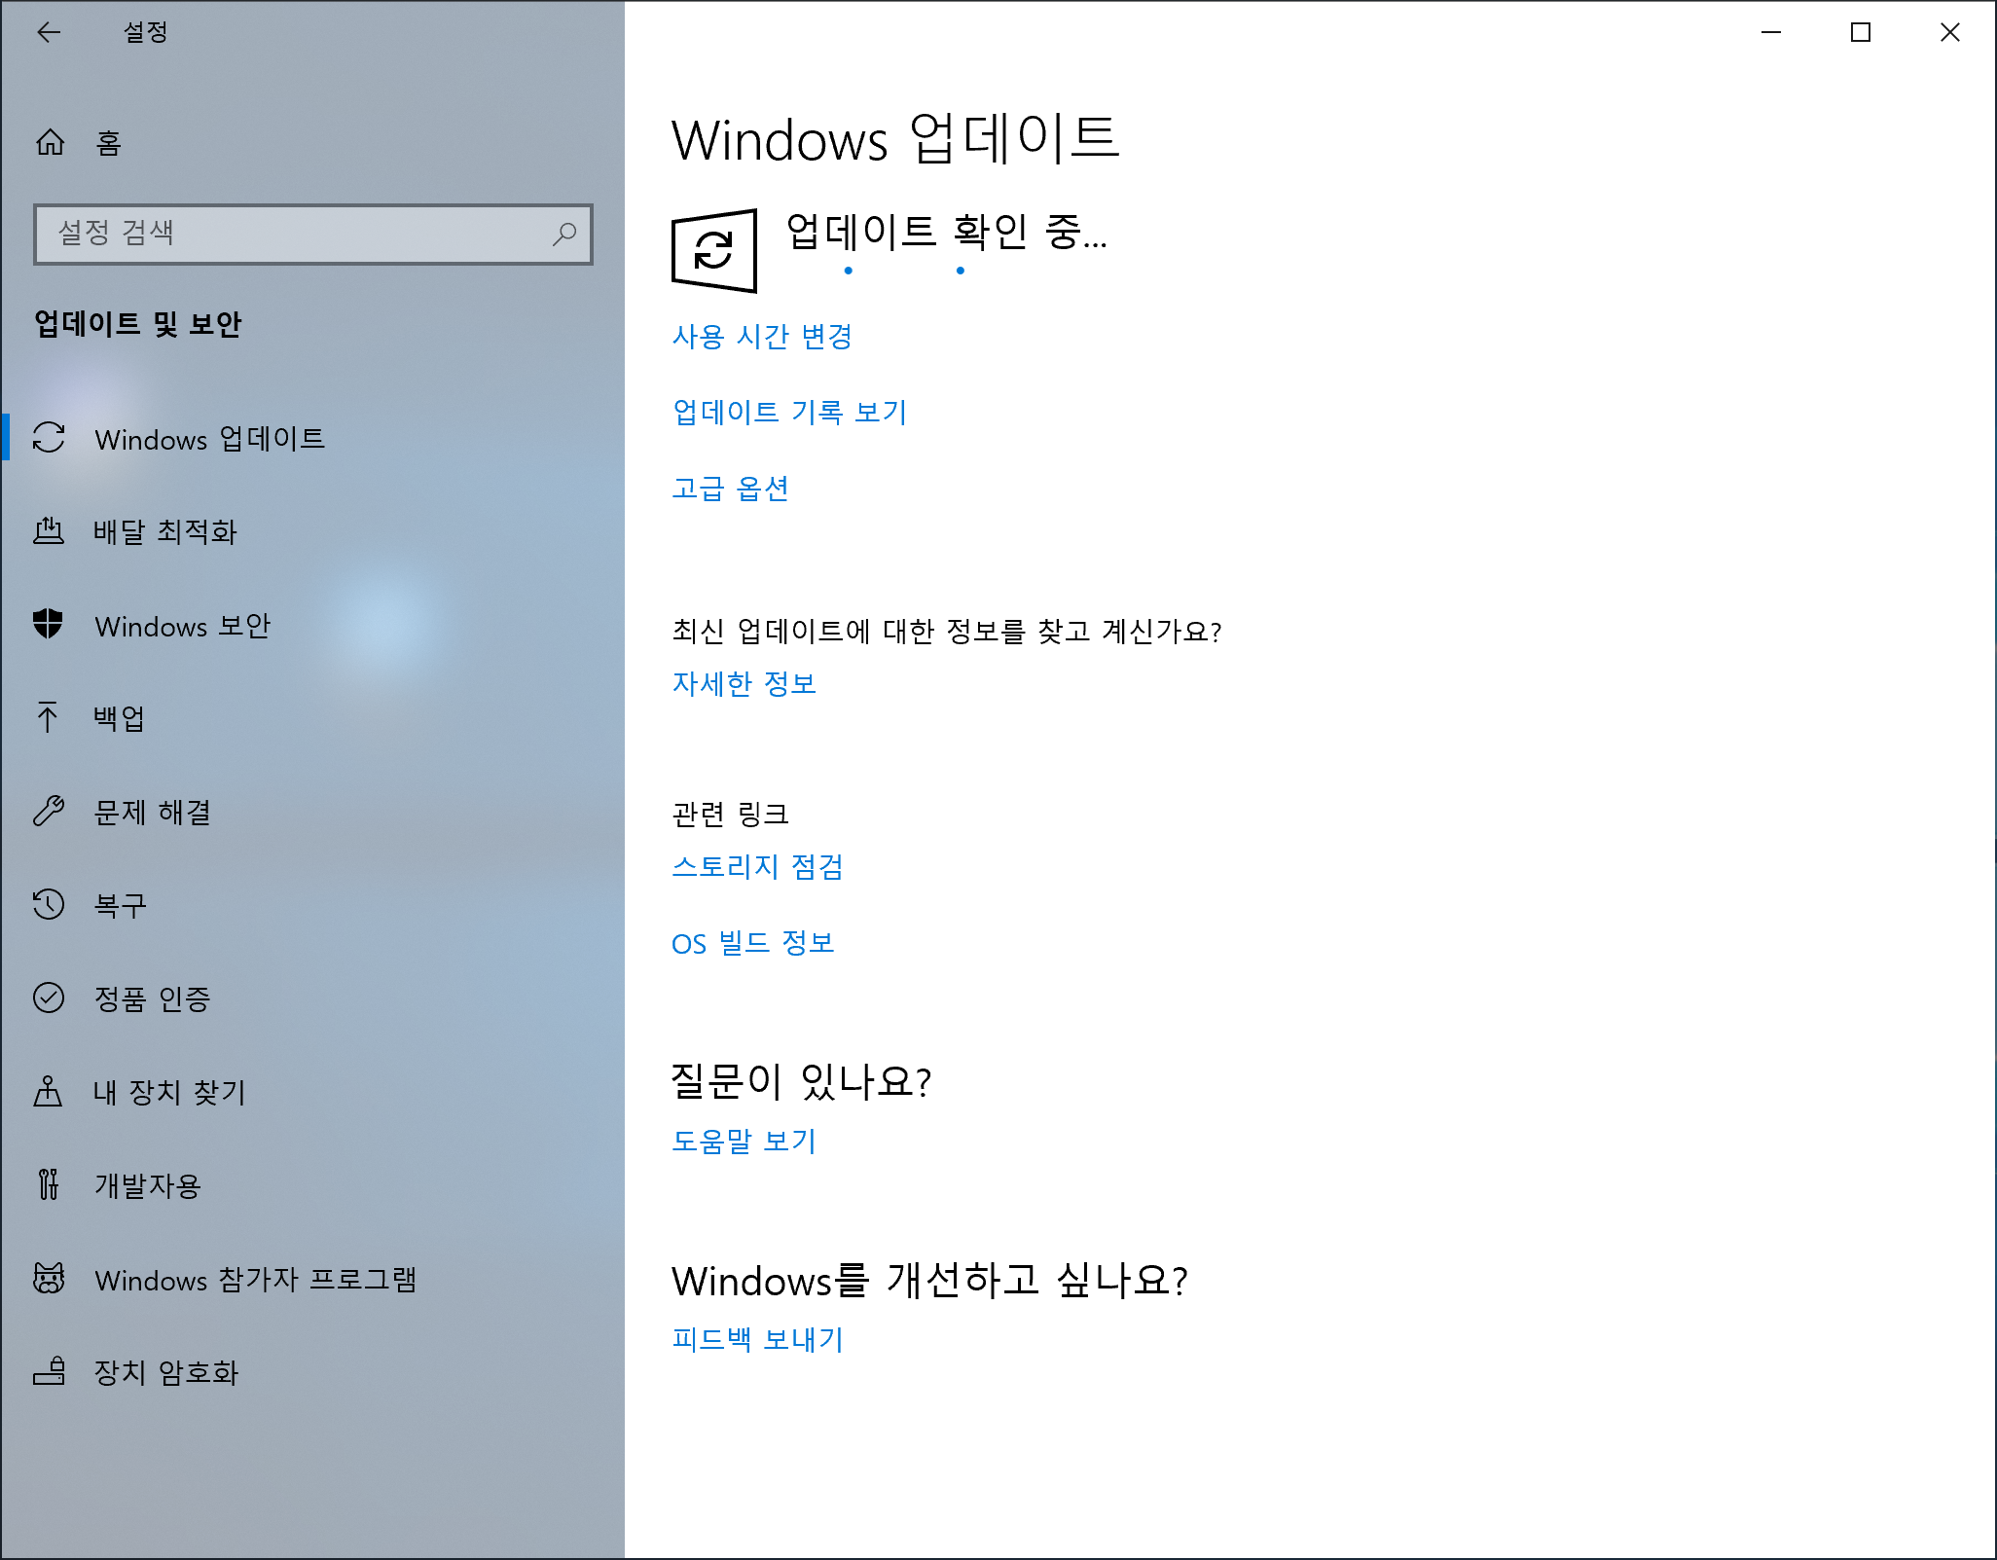
Task: Click the 피드백 보내기 link
Action: (x=757, y=1339)
